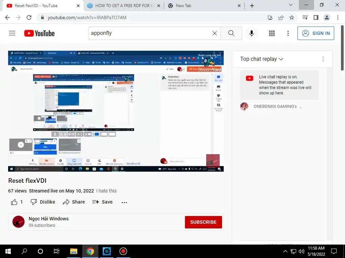Start voice search with microphone icon
The width and height of the screenshot is (345, 258).
tap(251, 33)
